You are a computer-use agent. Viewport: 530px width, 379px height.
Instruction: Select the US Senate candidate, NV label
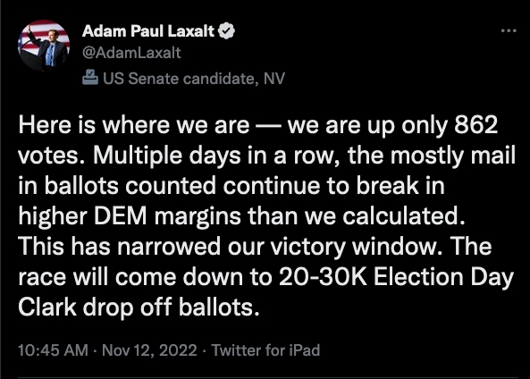click(194, 79)
